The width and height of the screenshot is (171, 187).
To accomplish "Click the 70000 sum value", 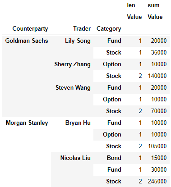I will pos(159,111).
